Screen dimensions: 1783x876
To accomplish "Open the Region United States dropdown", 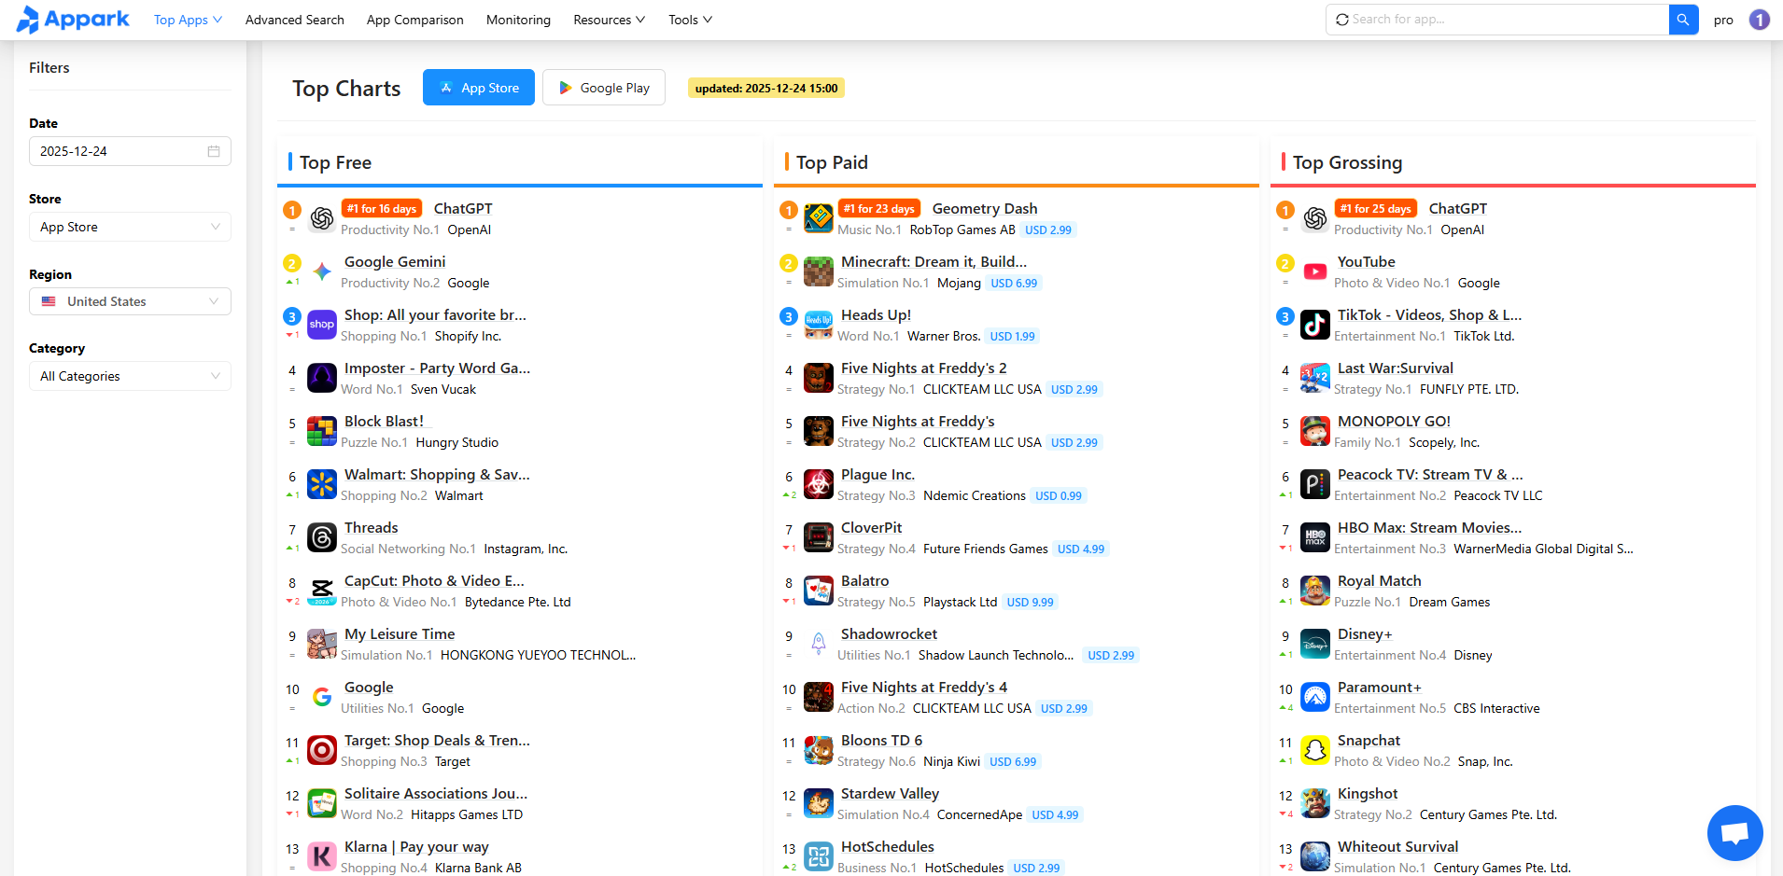I will [x=130, y=301].
